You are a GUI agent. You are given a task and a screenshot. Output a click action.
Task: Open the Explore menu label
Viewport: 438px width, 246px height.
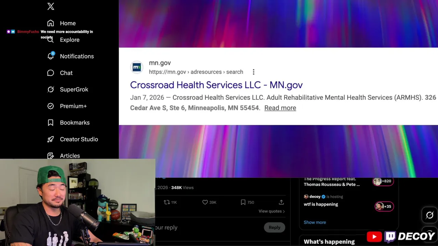click(x=70, y=40)
